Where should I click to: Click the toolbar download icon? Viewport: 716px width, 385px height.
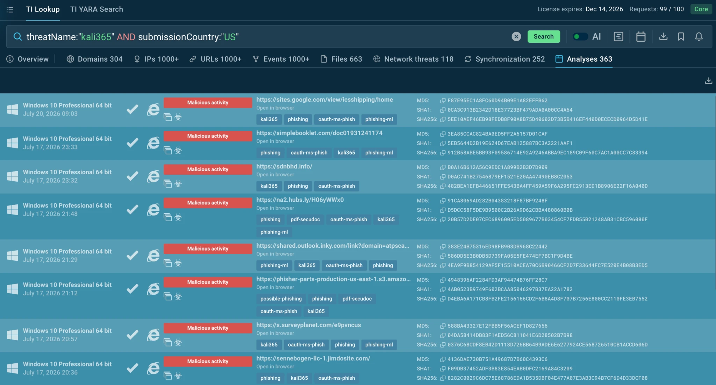tap(663, 36)
